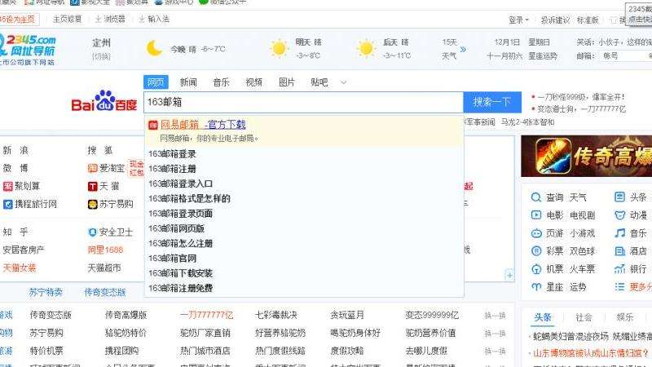This screenshot has width=652, height=367.
Task: Click the 酒店 hotel icon
Action: [619, 251]
